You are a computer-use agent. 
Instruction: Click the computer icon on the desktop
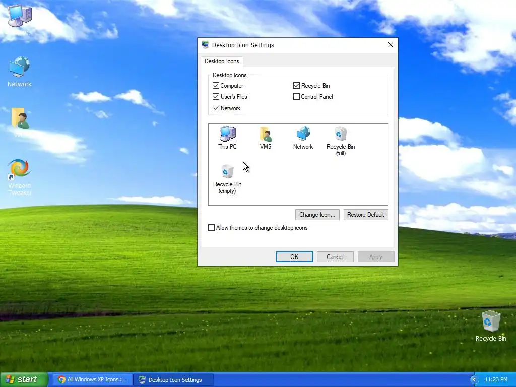tap(20, 17)
